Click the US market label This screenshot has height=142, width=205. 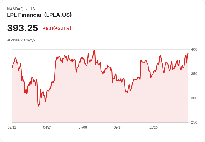tap(32, 9)
